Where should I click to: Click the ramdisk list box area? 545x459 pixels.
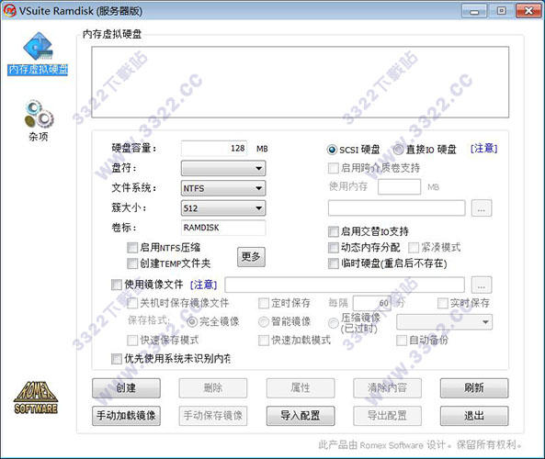coord(300,83)
